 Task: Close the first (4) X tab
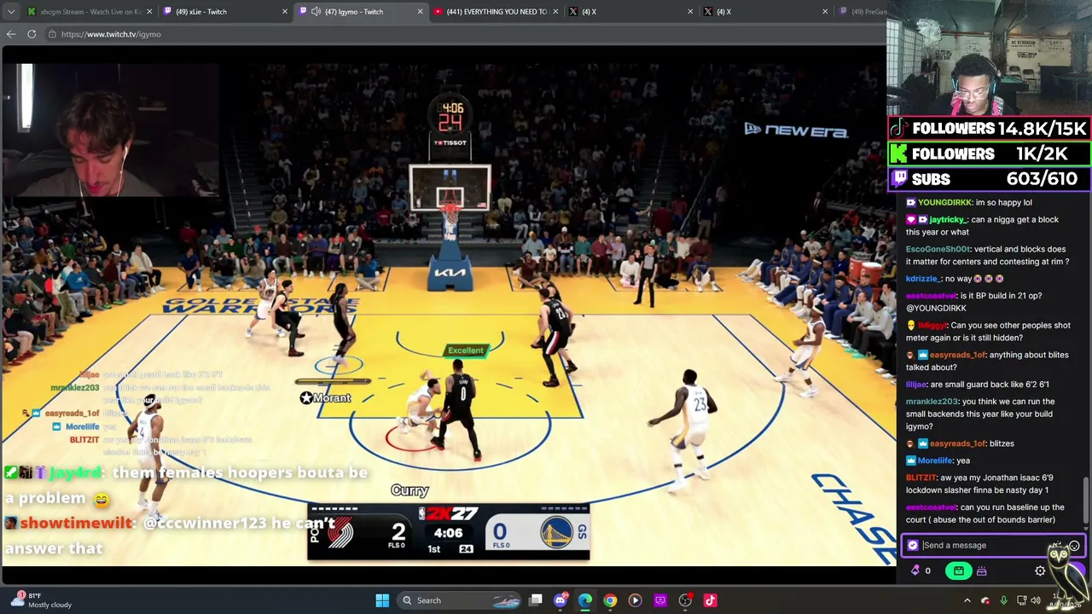coord(689,12)
